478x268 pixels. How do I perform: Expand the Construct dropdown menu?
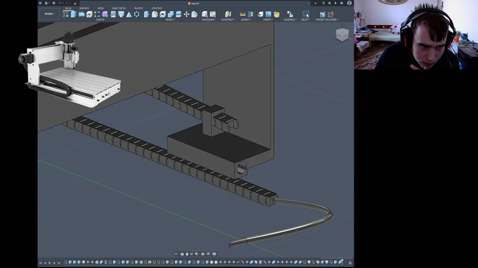[228, 20]
